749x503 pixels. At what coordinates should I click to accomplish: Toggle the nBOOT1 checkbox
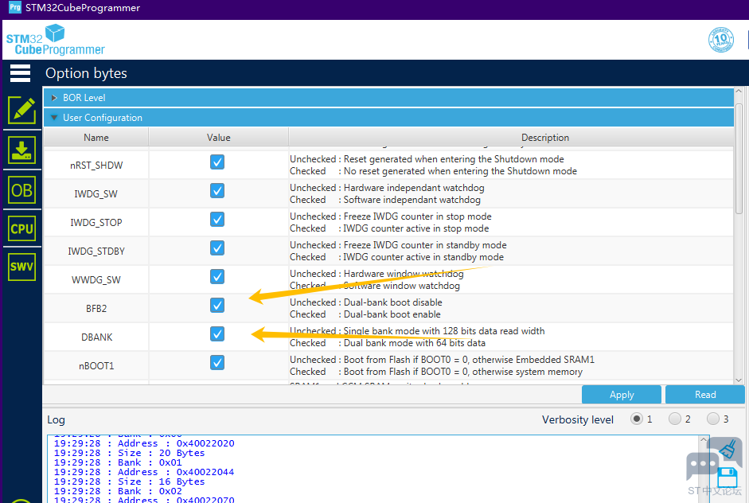click(217, 363)
